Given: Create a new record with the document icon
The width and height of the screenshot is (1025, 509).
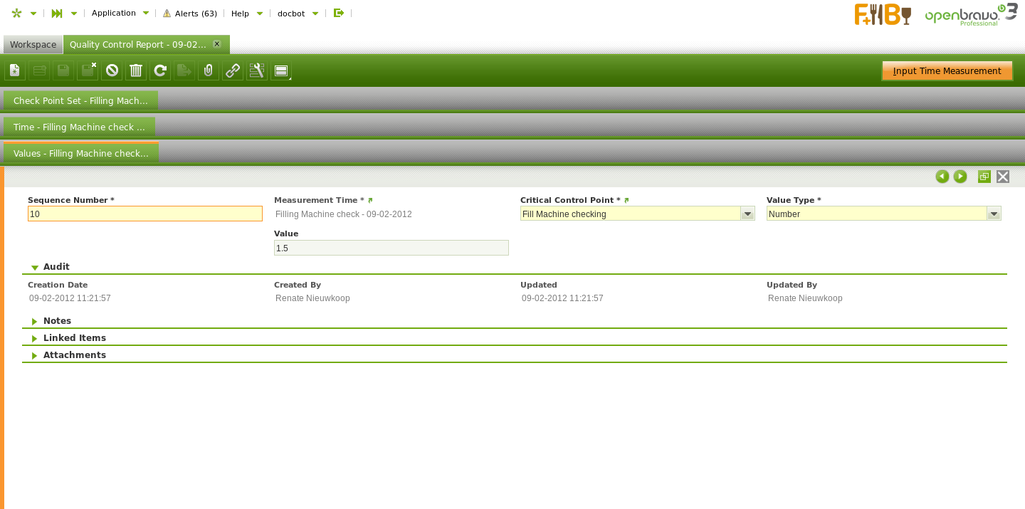Looking at the screenshot, I should pyautogui.click(x=15, y=70).
